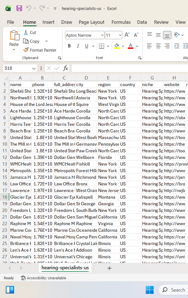This screenshot has height=298, width=188.
Task: Switch to the Insert tab
Action: pos(48,22)
